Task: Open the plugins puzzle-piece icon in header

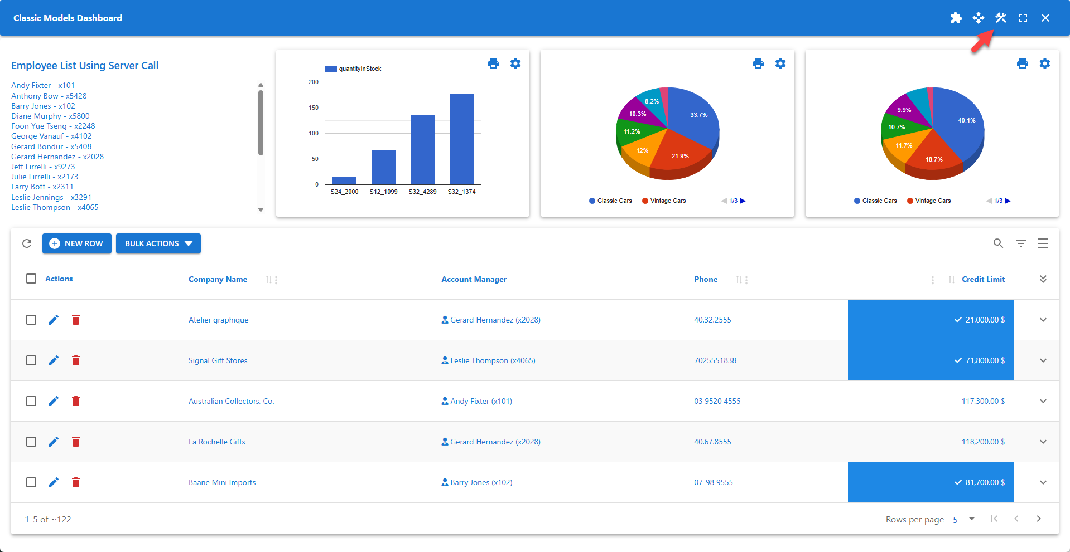Action: (x=956, y=18)
